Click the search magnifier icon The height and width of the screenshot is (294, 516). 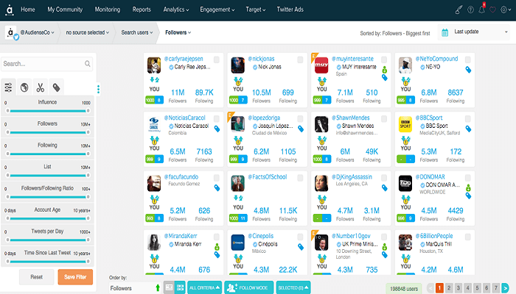87,64
